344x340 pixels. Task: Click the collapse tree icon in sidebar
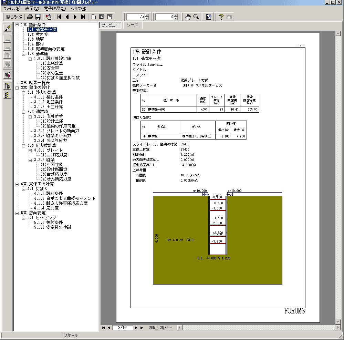pyautogui.click(x=8, y=95)
